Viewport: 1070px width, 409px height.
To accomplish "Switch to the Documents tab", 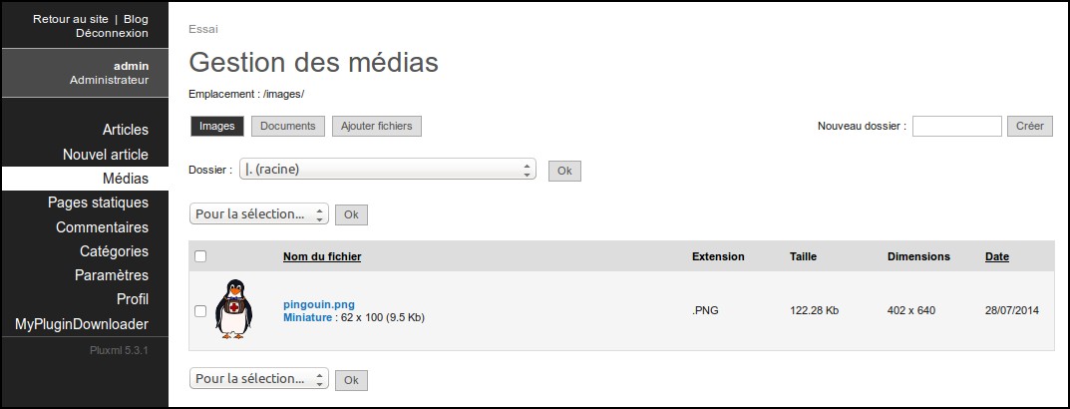I will click(287, 126).
